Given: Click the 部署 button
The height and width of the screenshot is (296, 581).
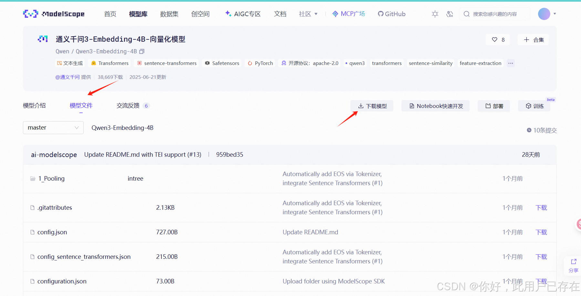Looking at the screenshot, I should point(494,106).
